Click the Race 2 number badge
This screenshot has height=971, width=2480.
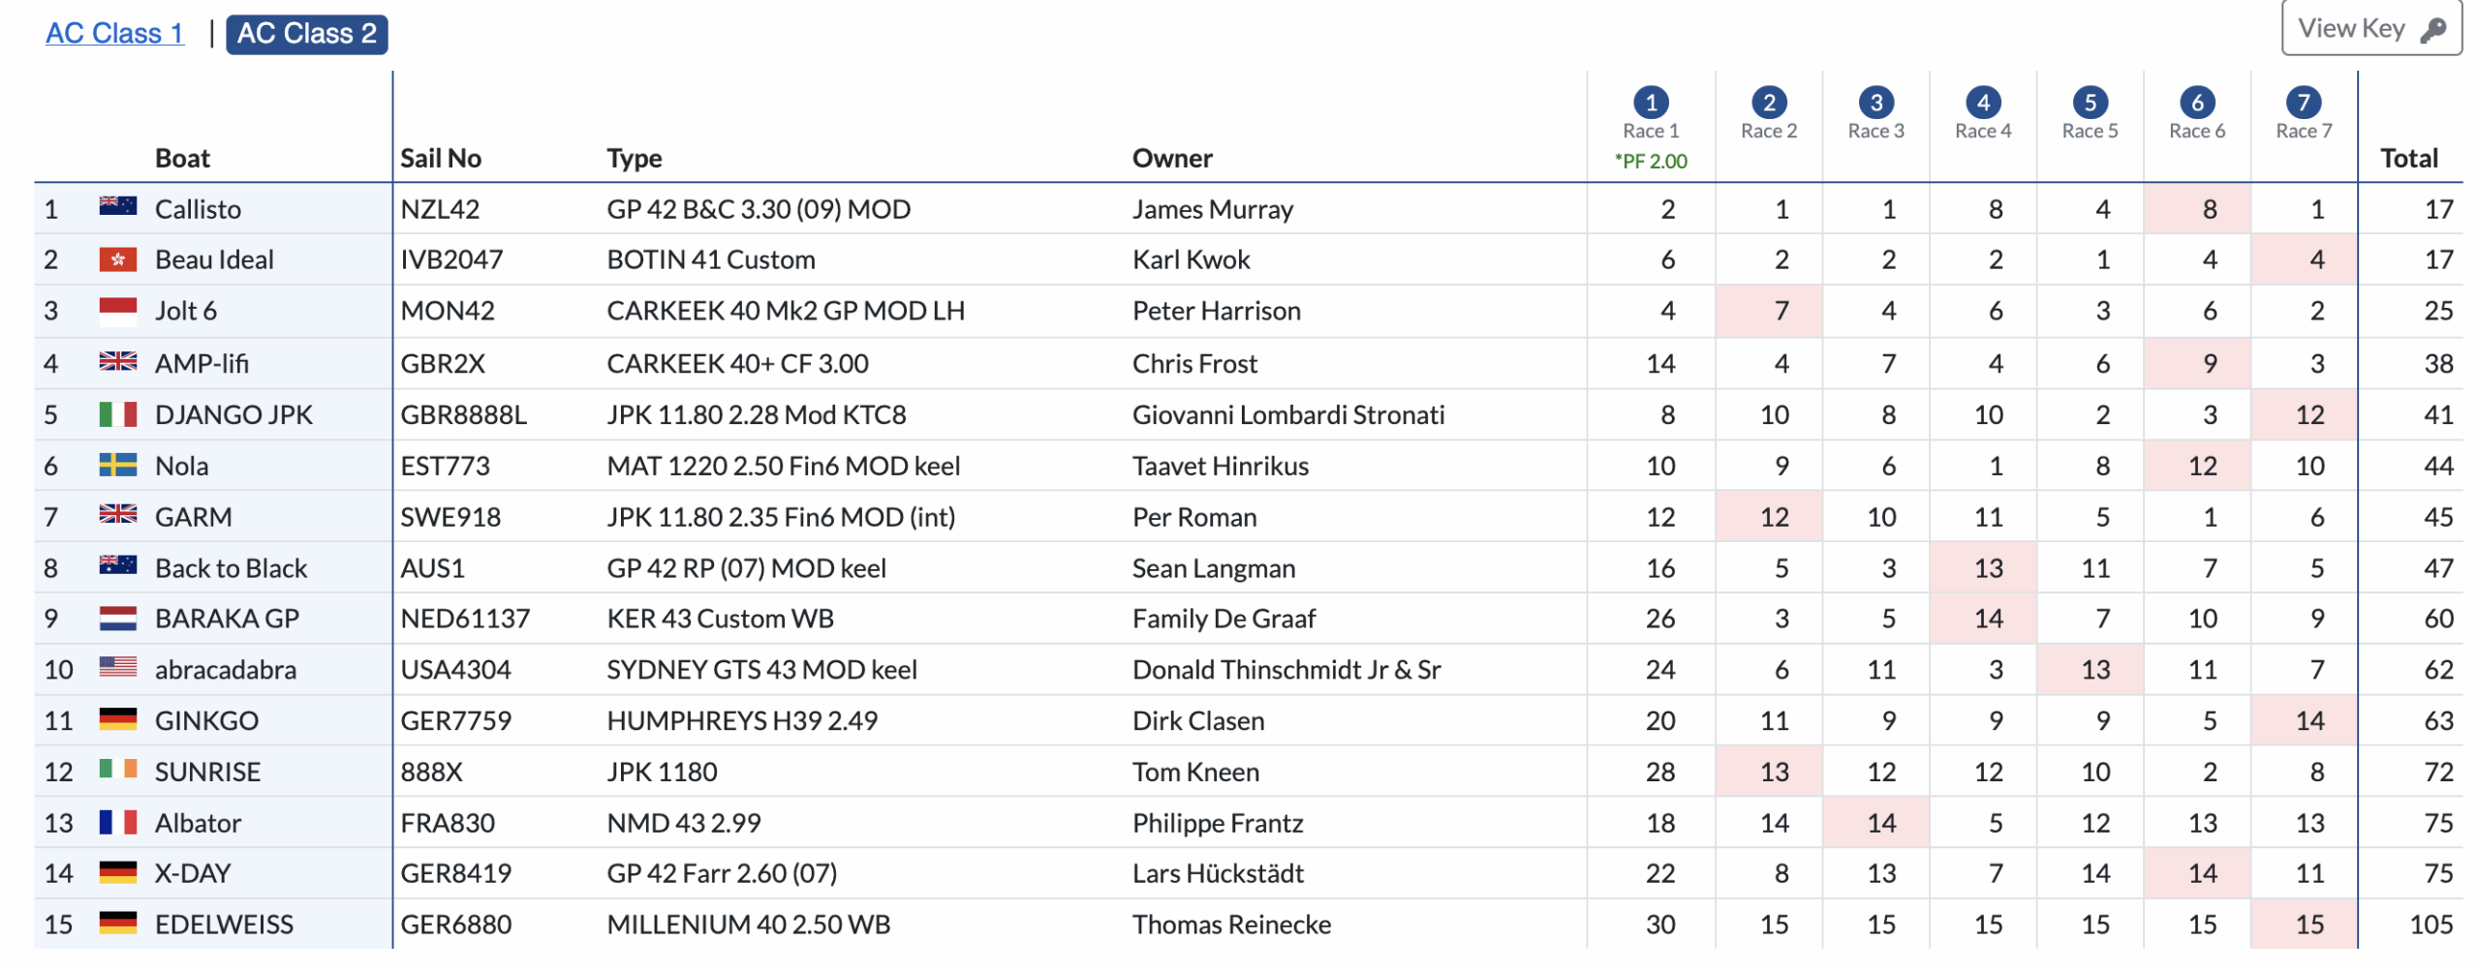[1768, 102]
